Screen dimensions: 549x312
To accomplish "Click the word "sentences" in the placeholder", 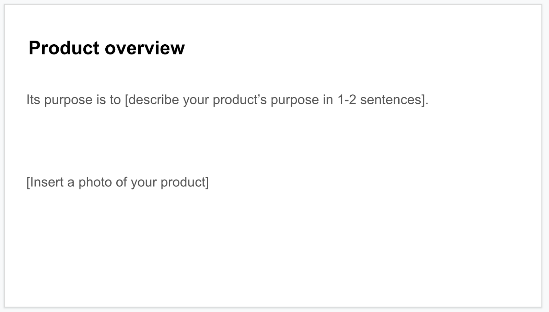I will (390, 100).
